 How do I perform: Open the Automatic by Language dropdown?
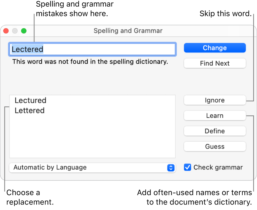(88, 168)
